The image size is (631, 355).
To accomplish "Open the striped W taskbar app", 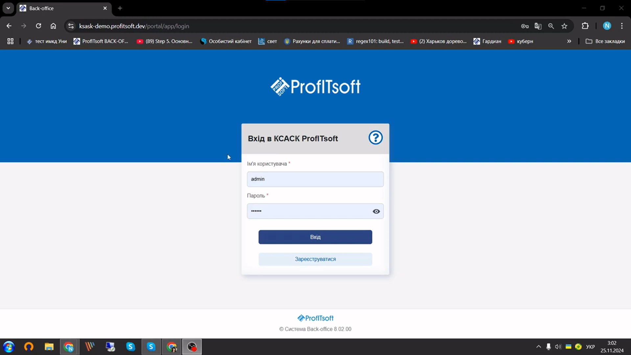I will coord(90,347).
